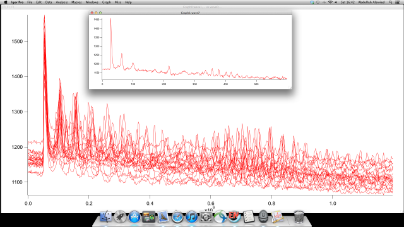Viewport: 404px width, 227px height.
Task: Open the Finder icon in the dock
Action: [x=105, y=217]
